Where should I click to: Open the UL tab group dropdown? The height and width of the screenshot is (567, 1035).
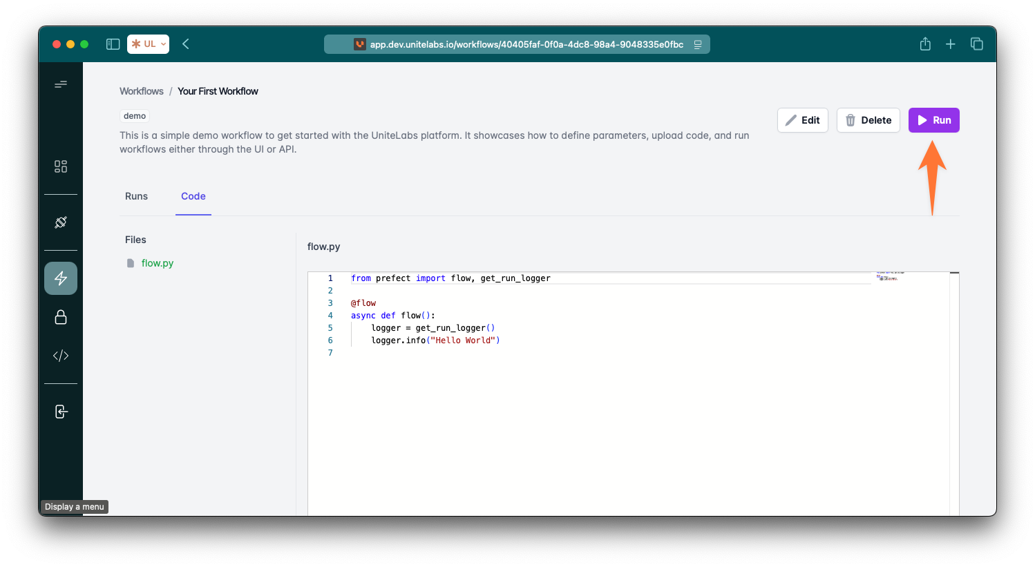tap(149, 44)
